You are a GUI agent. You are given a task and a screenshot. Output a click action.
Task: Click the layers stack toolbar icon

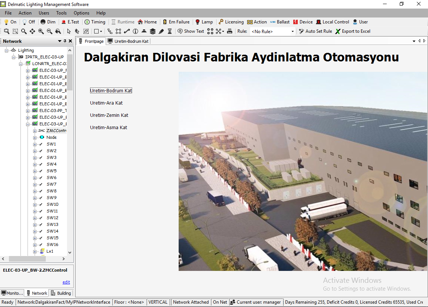click(153, 31)
